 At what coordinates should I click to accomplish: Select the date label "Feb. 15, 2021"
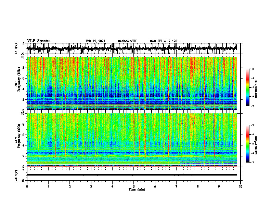point(95,41)
